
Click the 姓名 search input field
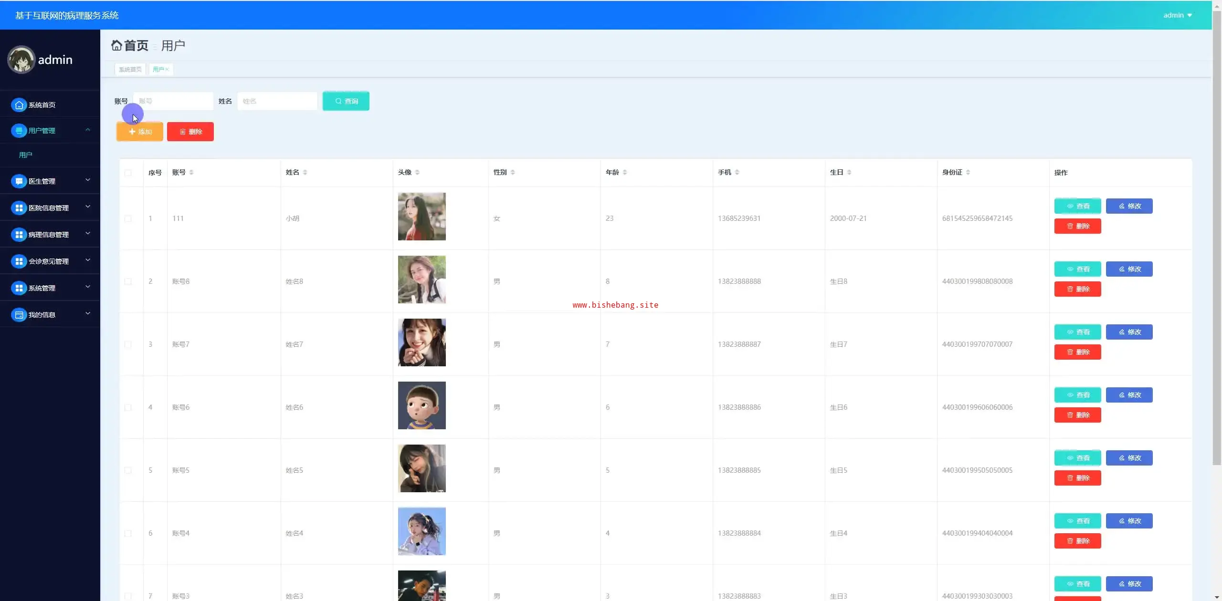[277, 101]
